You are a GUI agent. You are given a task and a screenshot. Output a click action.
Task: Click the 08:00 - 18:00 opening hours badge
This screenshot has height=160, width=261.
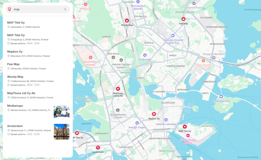pyautogui.click(x=33, y=43)
